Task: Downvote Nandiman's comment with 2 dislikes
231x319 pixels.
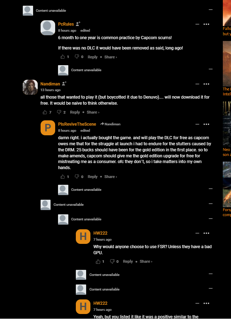Action: tap(59, 112)
